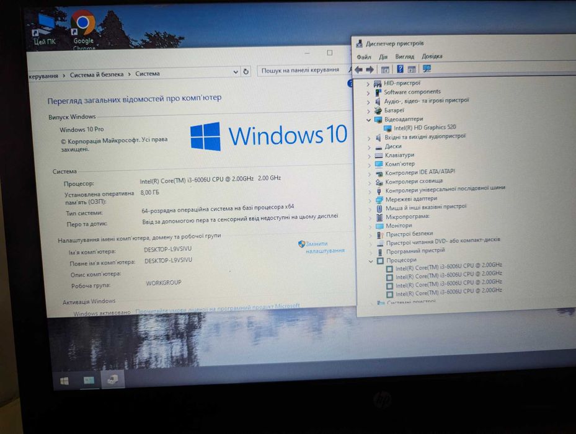Screen dimensions: 576x434
Task: Select Монітори row
Action: 399,225
